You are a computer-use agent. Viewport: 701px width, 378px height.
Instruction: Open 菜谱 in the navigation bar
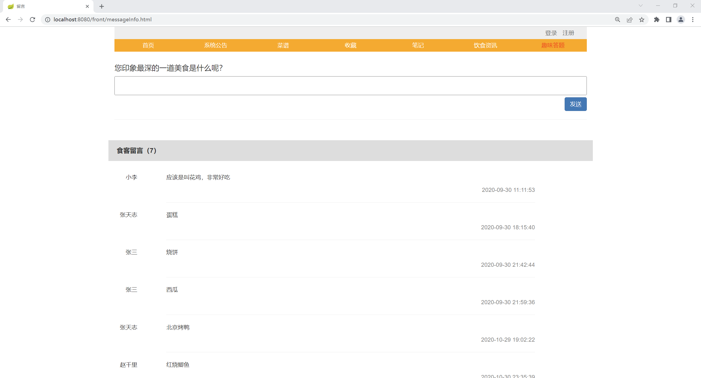(283, 45)
